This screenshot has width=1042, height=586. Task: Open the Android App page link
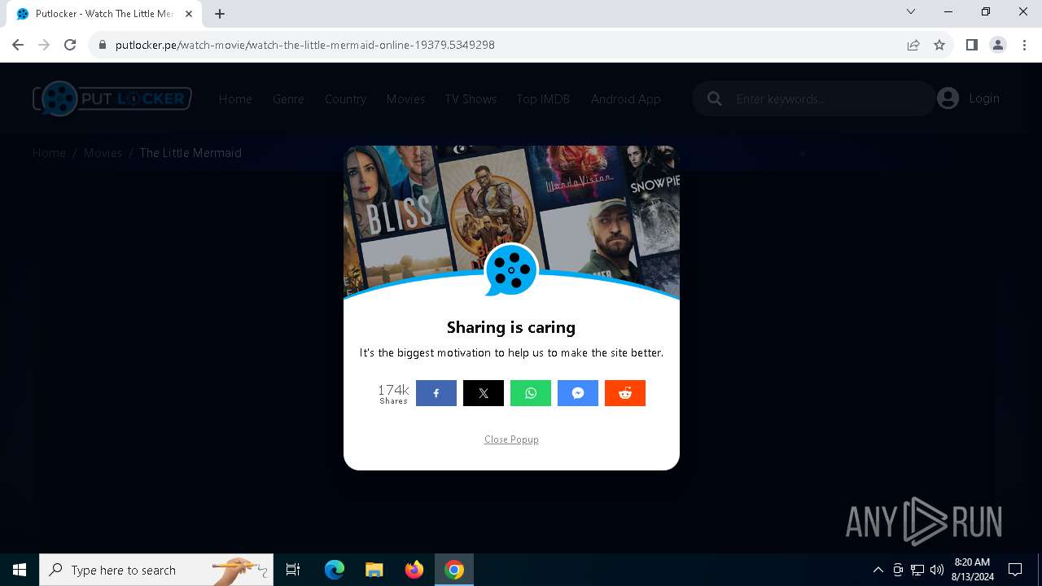pyautogui.click(x=625, y=98)
